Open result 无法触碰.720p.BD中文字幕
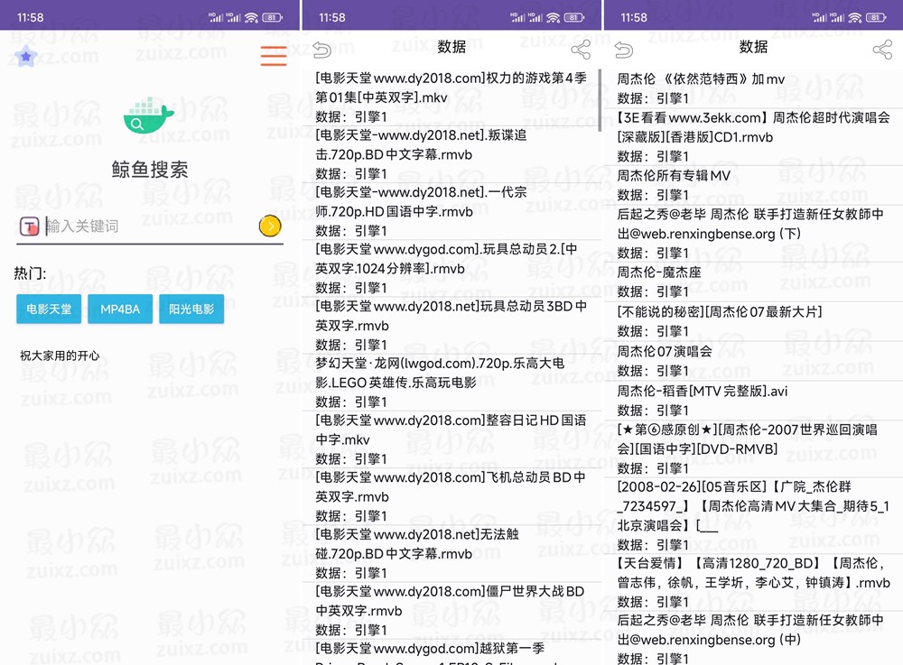Image resolution: width=903 pixels, height=665 pixels. (x=451, y=553)
